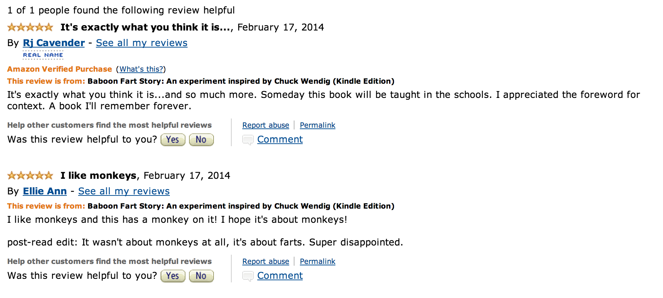Mark Rj Cavender's review as helpful with Yes

coord(173,140)
